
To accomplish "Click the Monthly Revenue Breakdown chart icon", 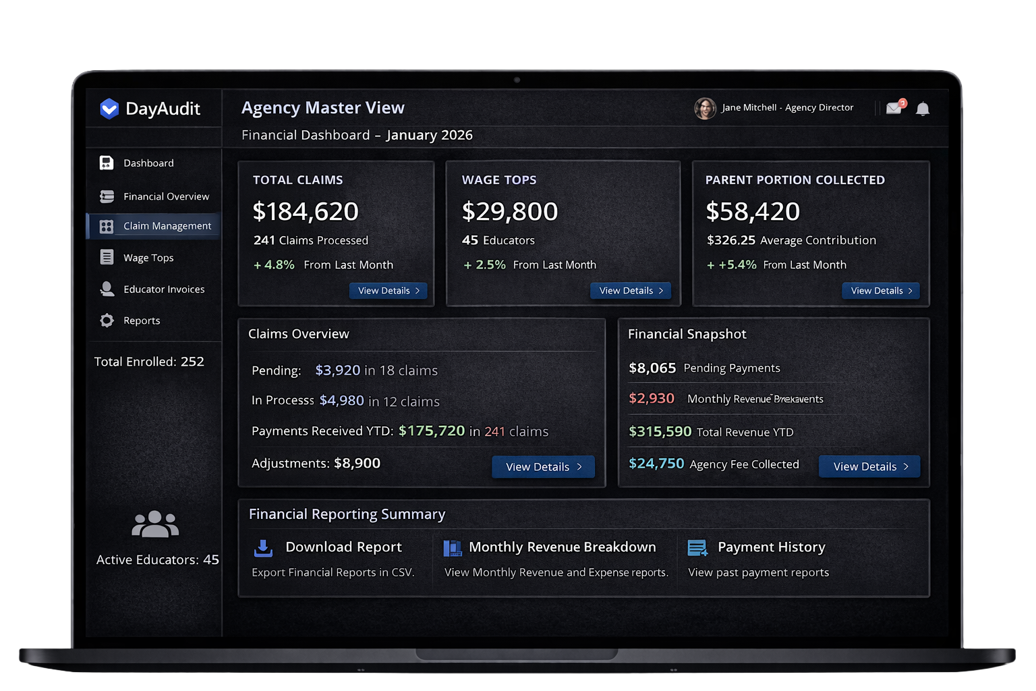I will (452, 547).
